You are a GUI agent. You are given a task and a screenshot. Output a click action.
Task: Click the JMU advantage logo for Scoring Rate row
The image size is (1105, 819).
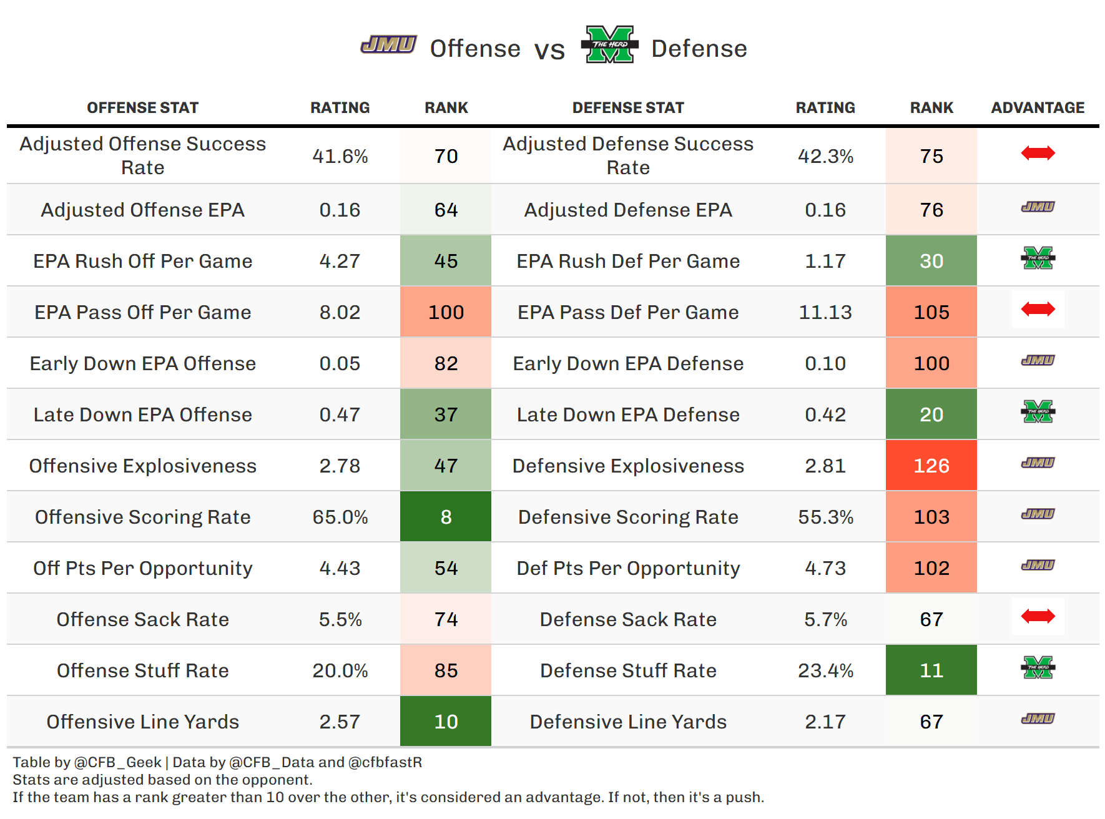click(1038, 514)
